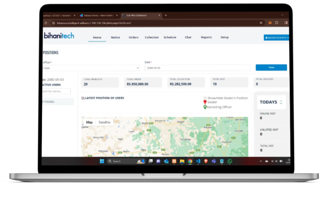The image size is (325, 202).
Task: Open Visual Studio Code from taskbar
Action: [x=198, y=161]
